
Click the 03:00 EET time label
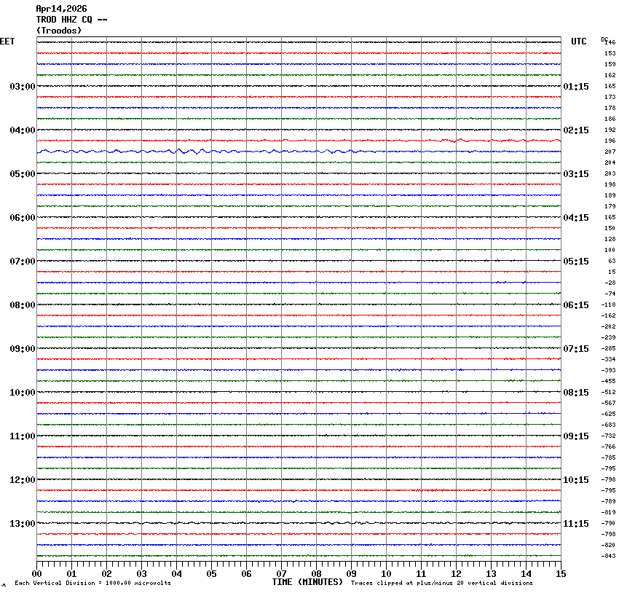pyautogui.click(x=22, y=87)
